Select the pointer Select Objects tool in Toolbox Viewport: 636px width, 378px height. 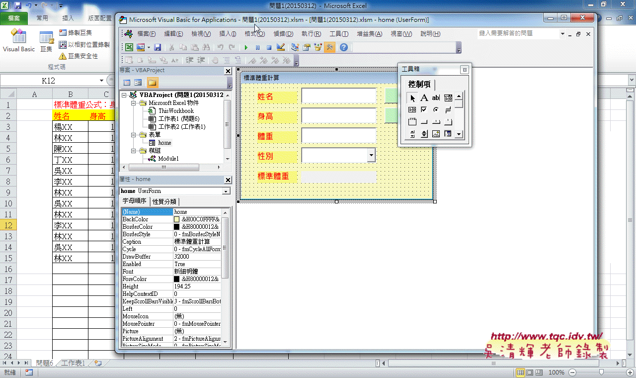point(412,98)
